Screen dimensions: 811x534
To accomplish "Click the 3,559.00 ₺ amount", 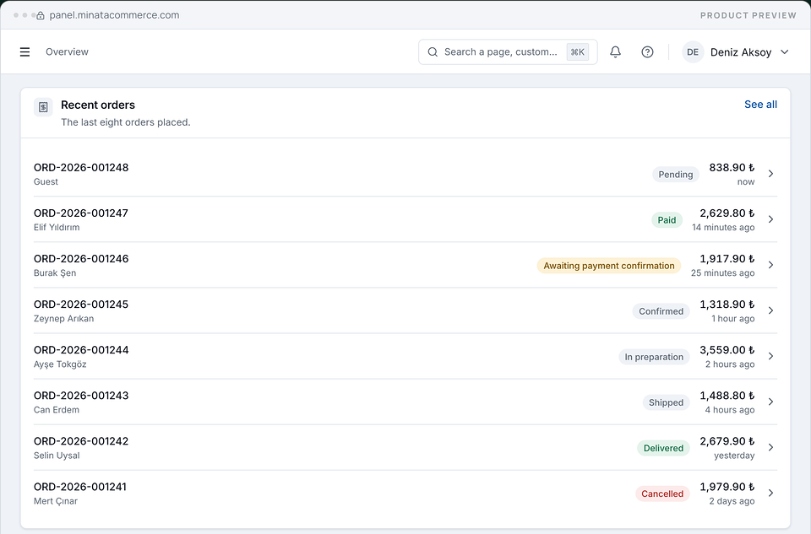I will click(x=727, y=349).
